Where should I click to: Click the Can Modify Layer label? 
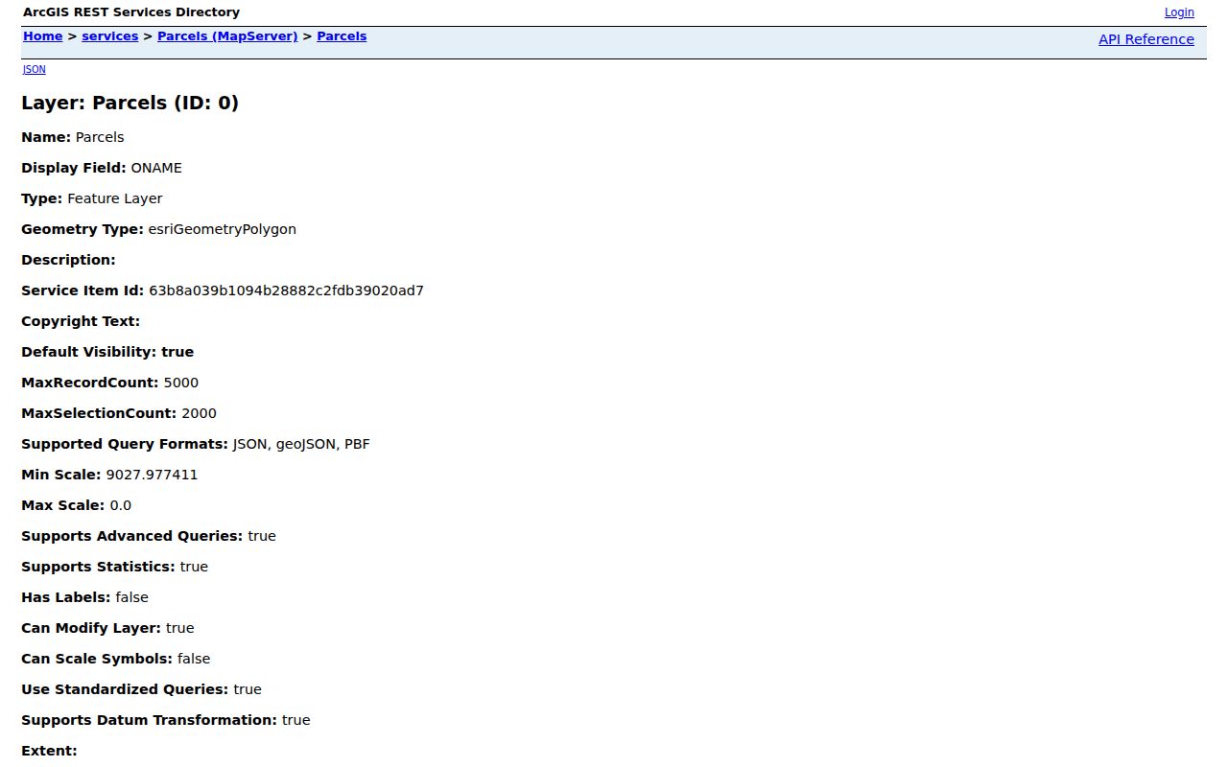click(x=91, y=628)
